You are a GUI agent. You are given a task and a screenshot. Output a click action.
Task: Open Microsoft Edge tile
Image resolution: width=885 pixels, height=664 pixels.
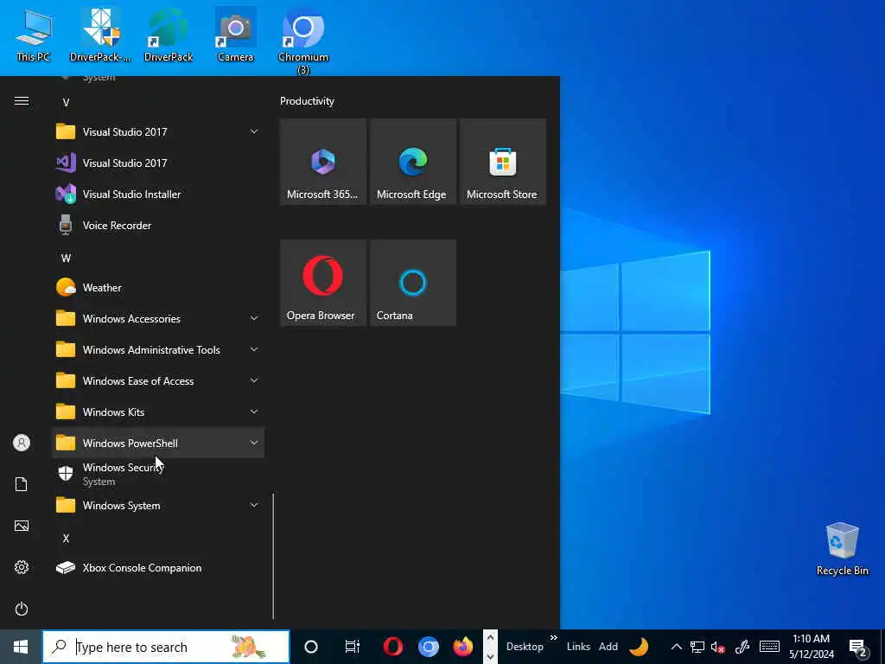[413, 162]
